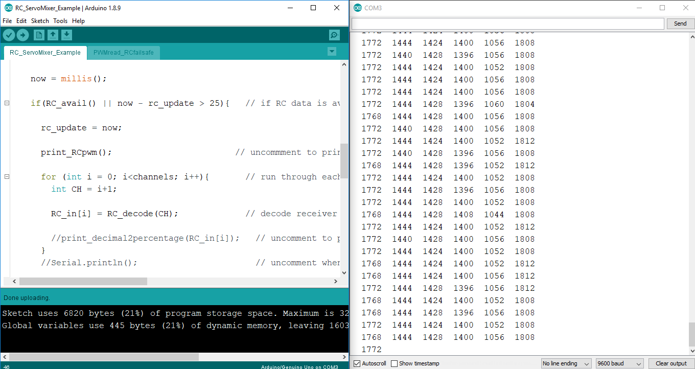This screenshot has height=369, width=695.
Task: Upload the sketch with the arrow icon
Action: (x=23, y=35)
